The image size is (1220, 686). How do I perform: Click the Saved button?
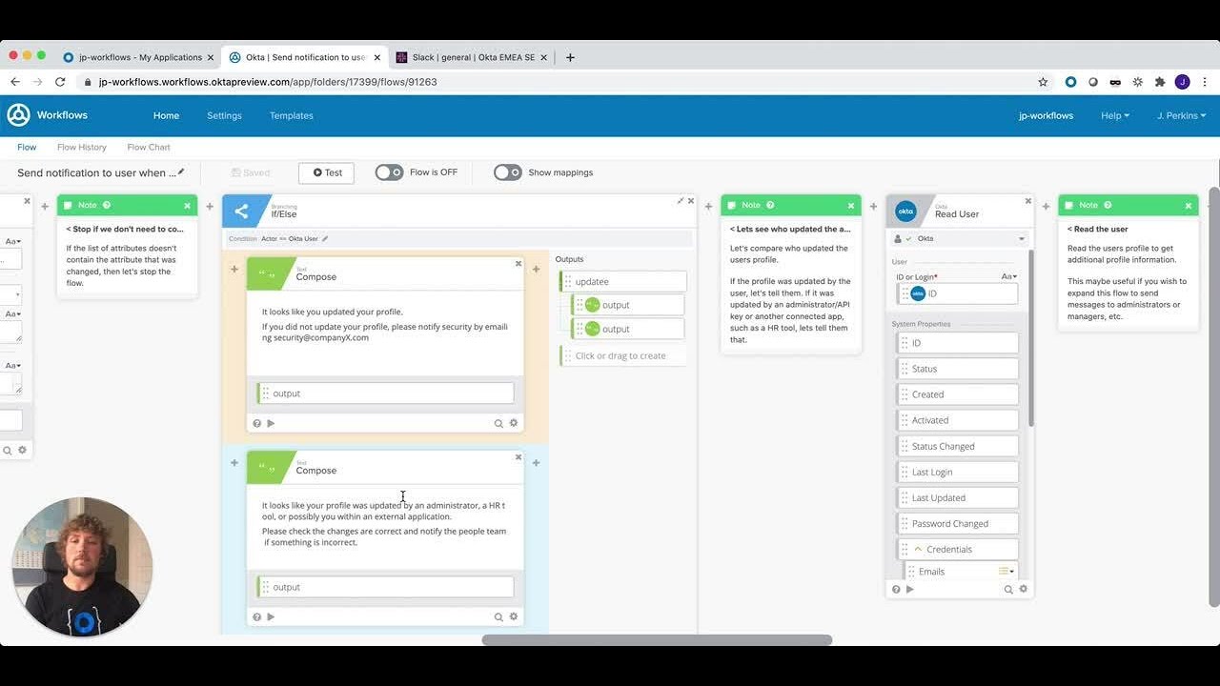251,172
